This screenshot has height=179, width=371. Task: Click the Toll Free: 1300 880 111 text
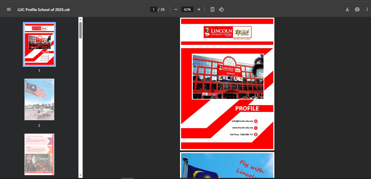(x=241, y=134)
